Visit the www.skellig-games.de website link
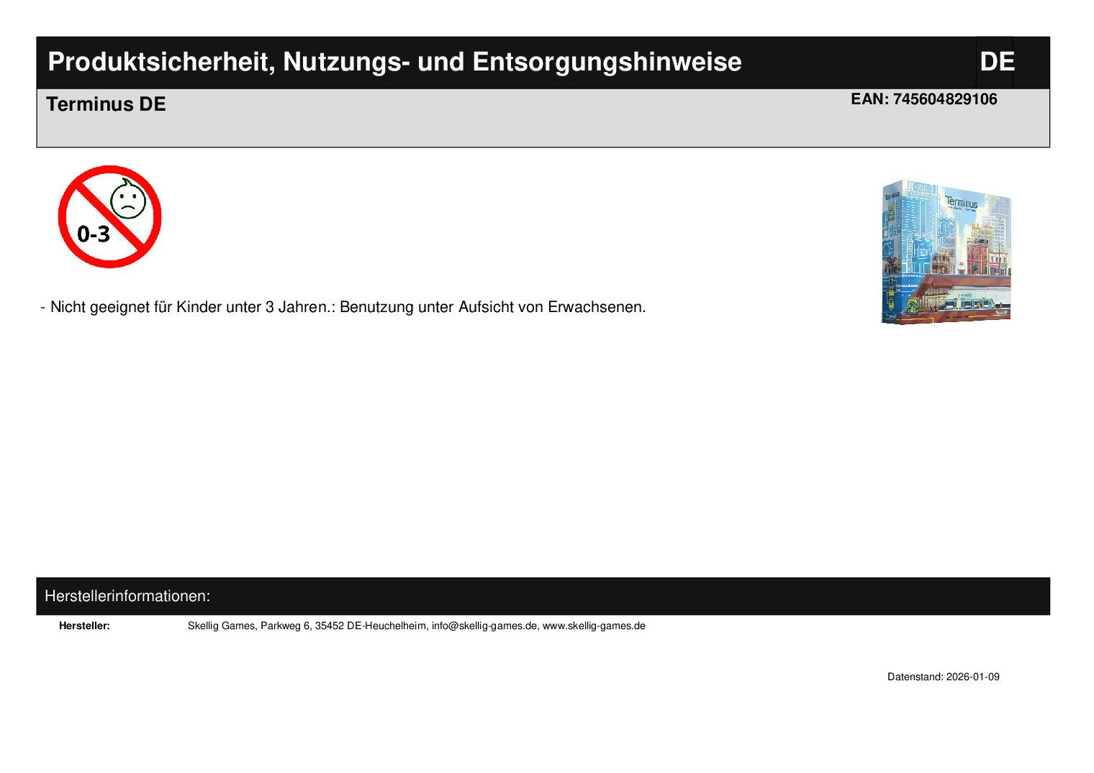 tap(593, 626)
